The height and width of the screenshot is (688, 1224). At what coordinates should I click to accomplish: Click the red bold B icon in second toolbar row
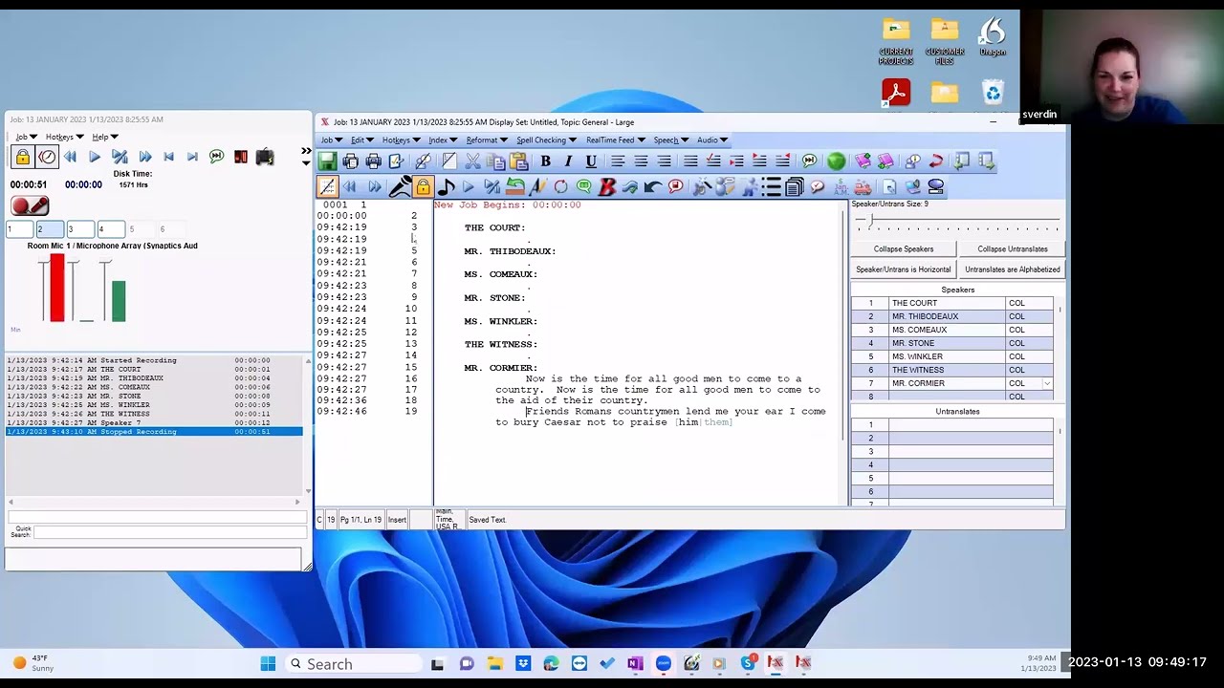pyautogui.click(x=606, y=187)
